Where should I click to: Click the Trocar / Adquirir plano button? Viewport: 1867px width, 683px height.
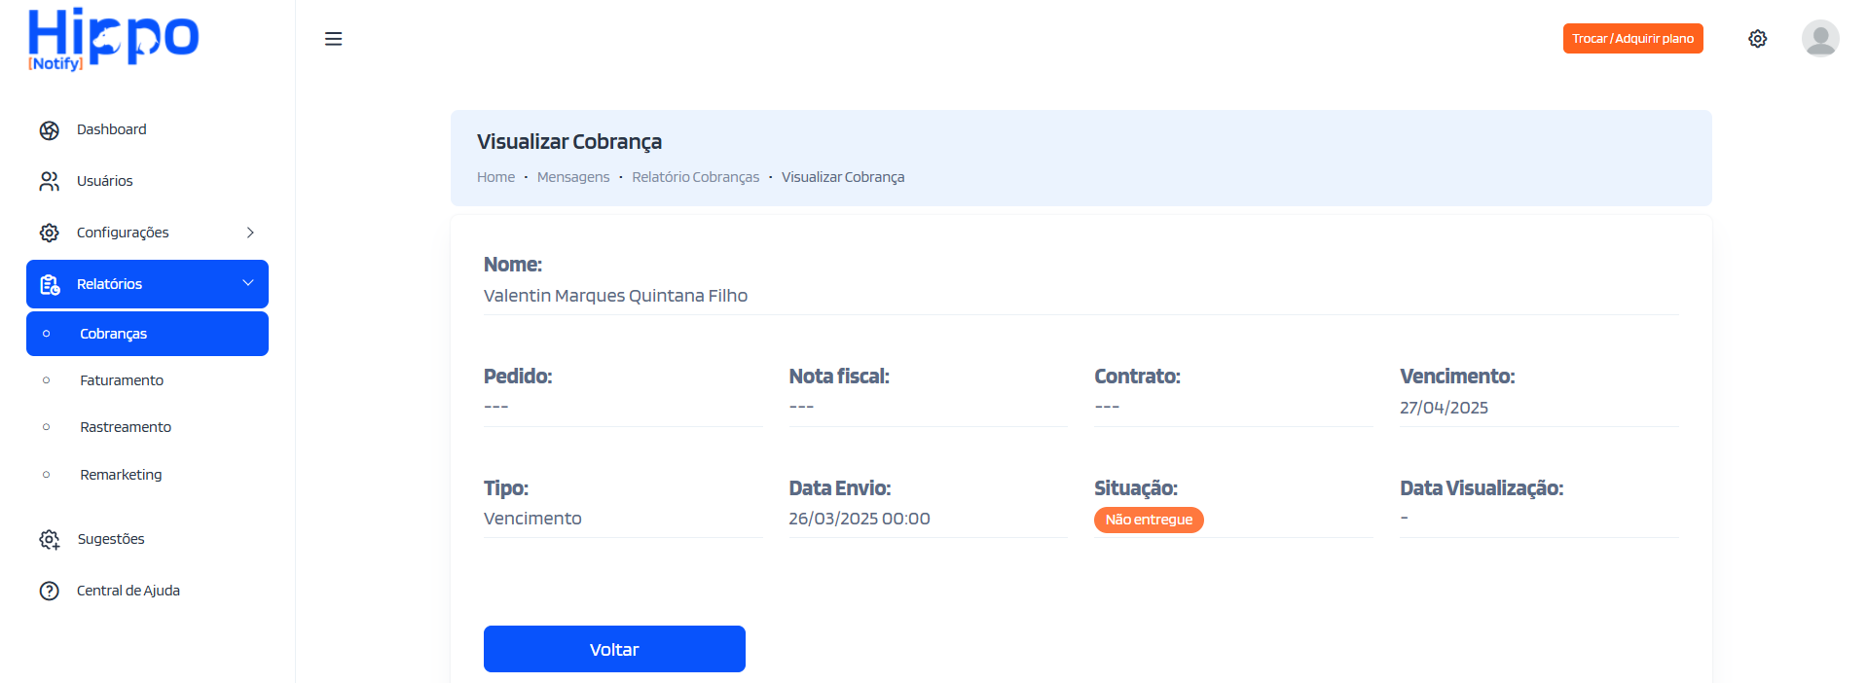1632,39
